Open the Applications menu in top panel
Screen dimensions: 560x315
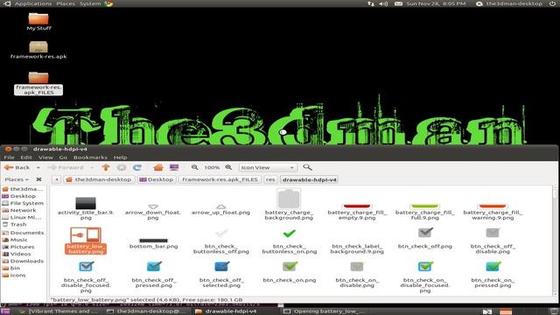coord(33,3)
